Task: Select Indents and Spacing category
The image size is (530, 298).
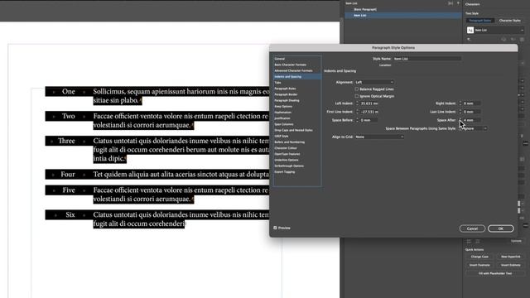Action: tap(296, 77)
